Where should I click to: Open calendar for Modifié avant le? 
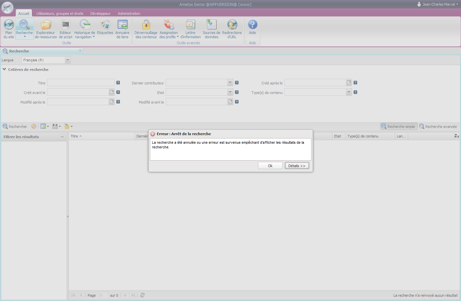click(x=230, y=102)
